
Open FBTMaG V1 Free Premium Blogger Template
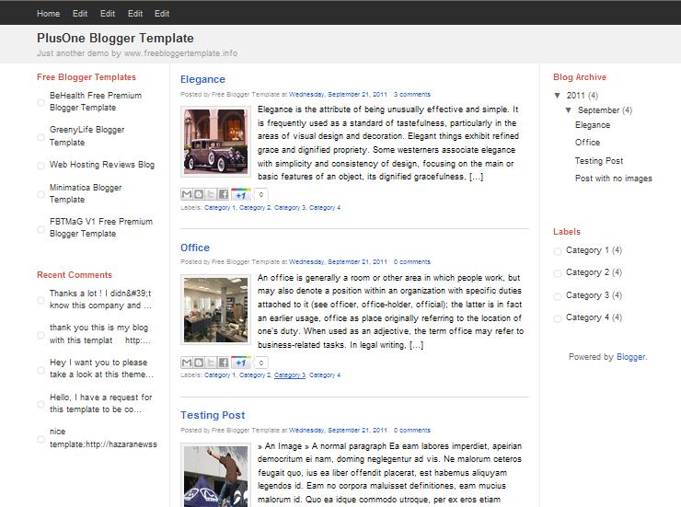(x=101, y=227)
